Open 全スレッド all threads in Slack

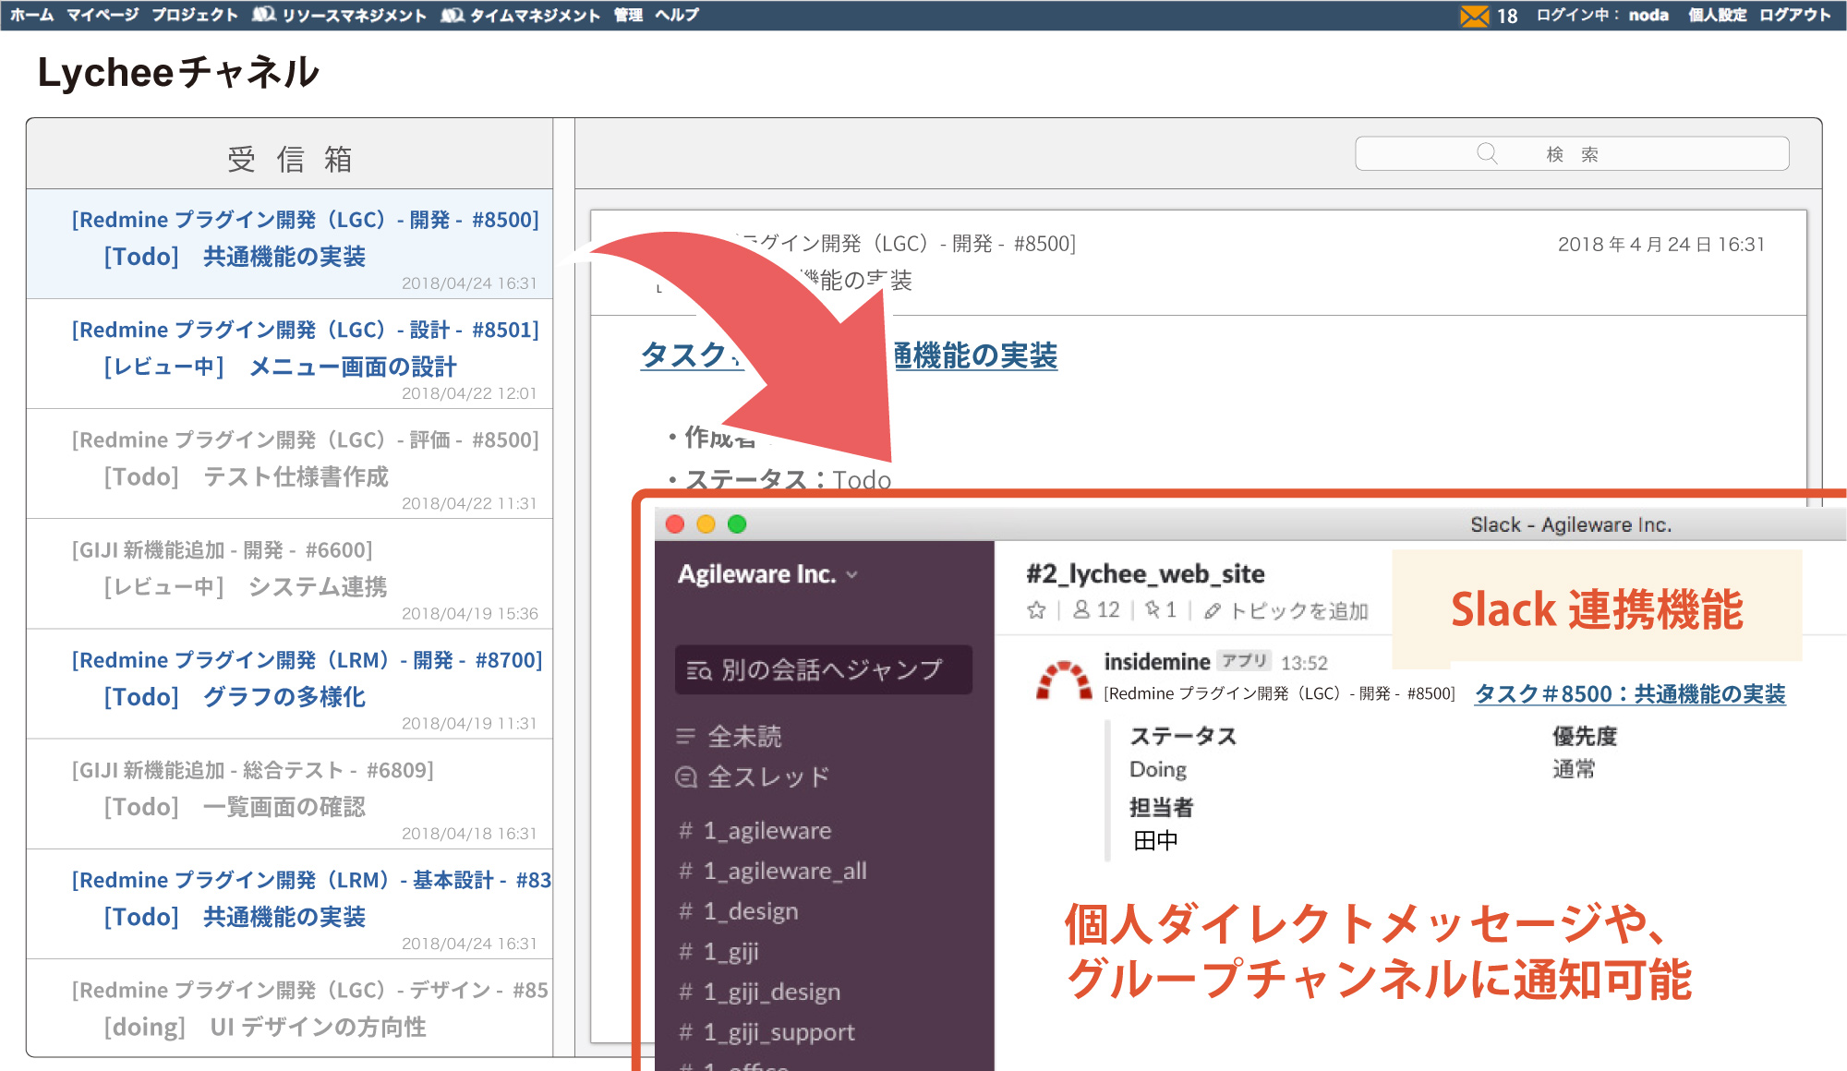(x=768, y=777)
